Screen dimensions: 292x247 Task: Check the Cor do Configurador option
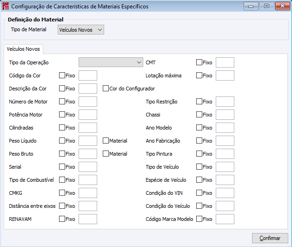106,89
